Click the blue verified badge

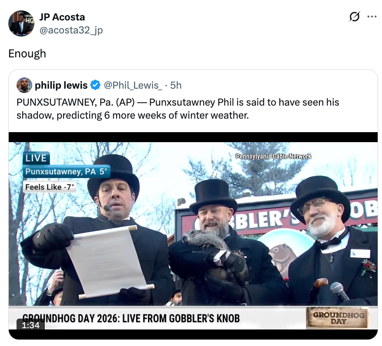click(95, 85)
